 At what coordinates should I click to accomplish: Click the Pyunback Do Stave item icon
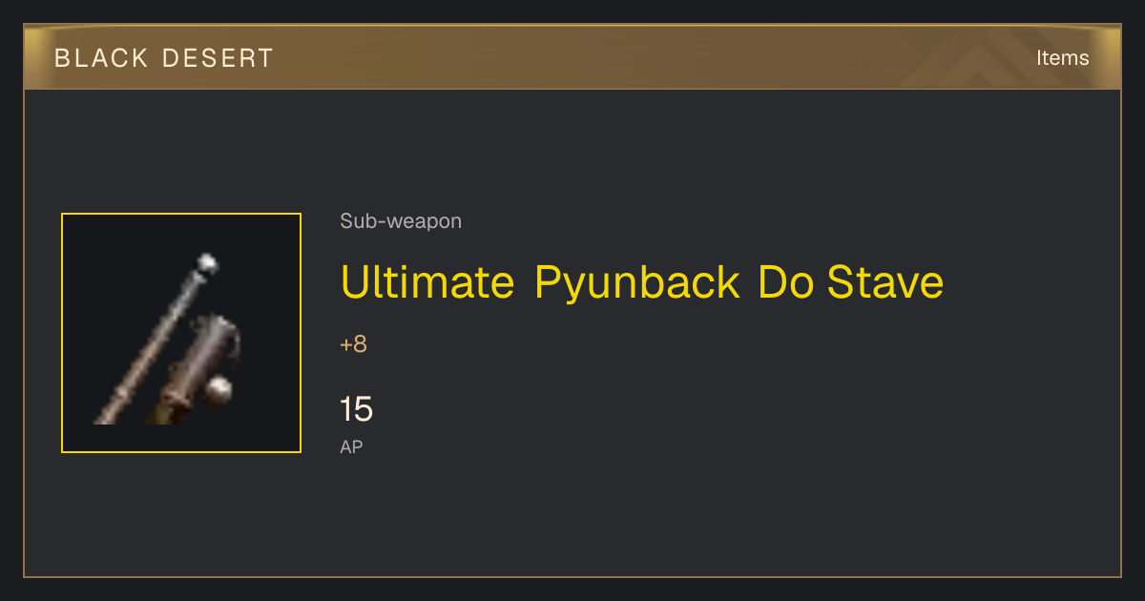click(x=181, y=333)
